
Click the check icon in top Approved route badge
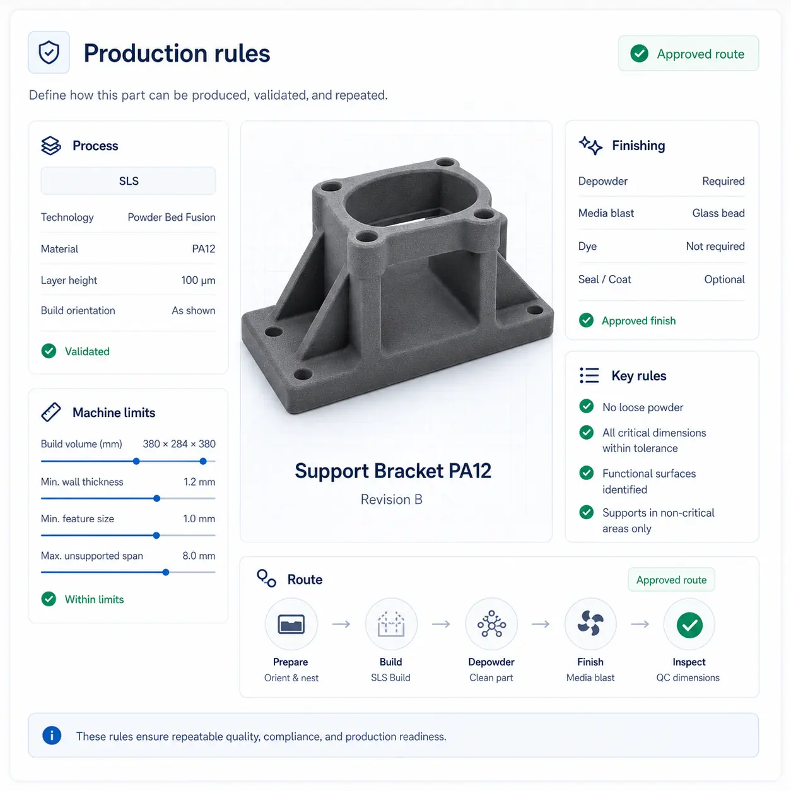pos(639,54)
